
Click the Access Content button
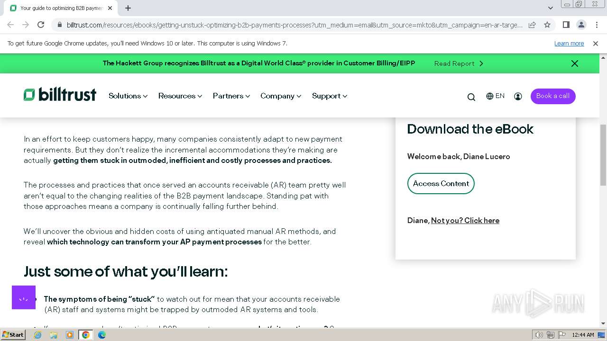click(x=441, y=184)
